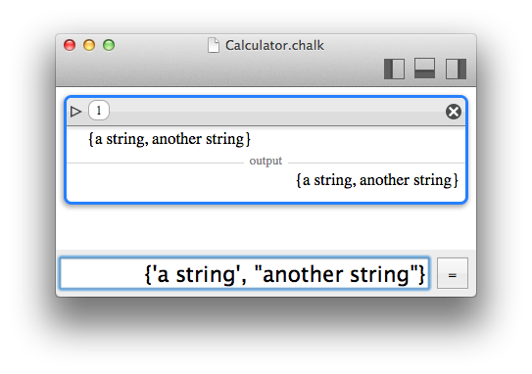Remove entry 1 with the X icon
This screenshot has width=532, height=374.
pyautogui.click(x=454, y=112)
